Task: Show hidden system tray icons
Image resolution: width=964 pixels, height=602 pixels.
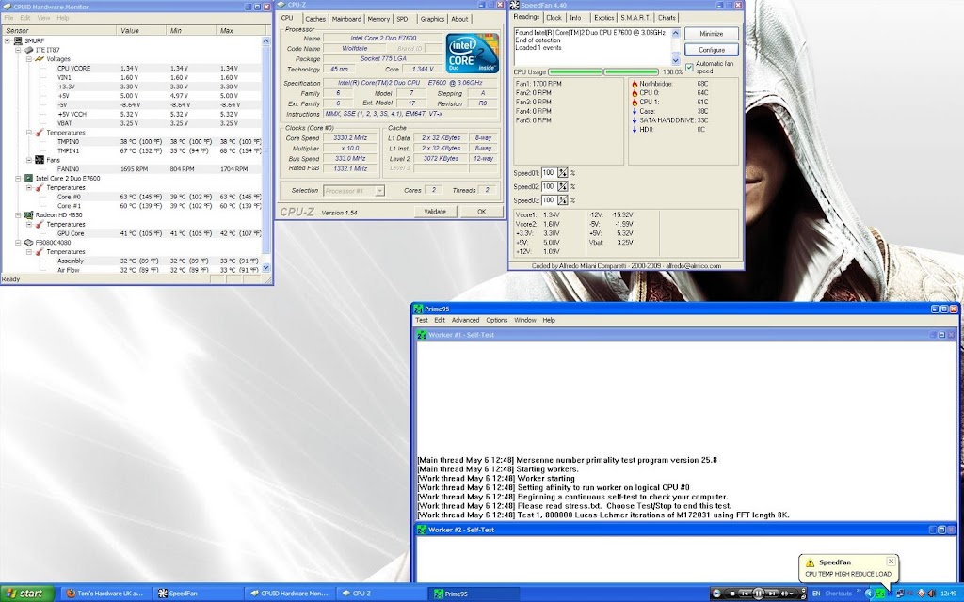Action: [x=868, y=594]
